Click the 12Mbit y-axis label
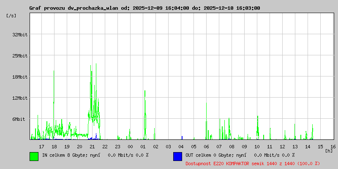Viewport: 338px width, 169px height. click(x=20, y=98)
